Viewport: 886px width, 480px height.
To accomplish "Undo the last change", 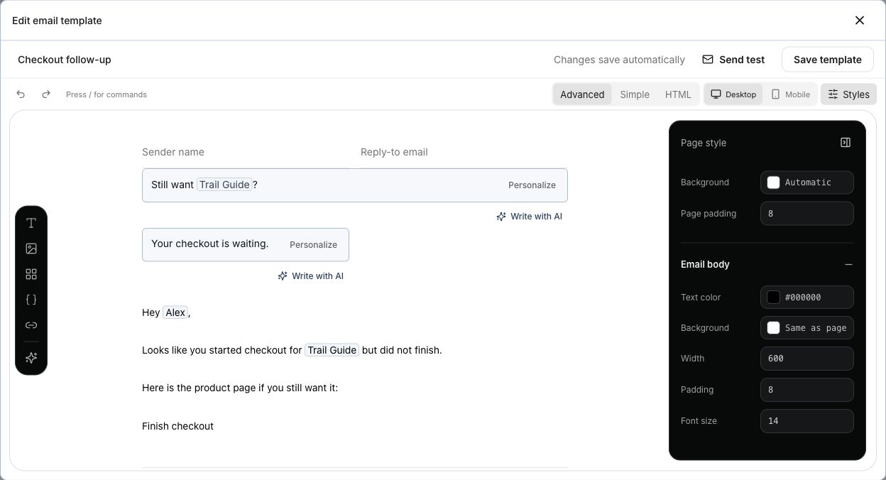I will click(x=21, y=94).
